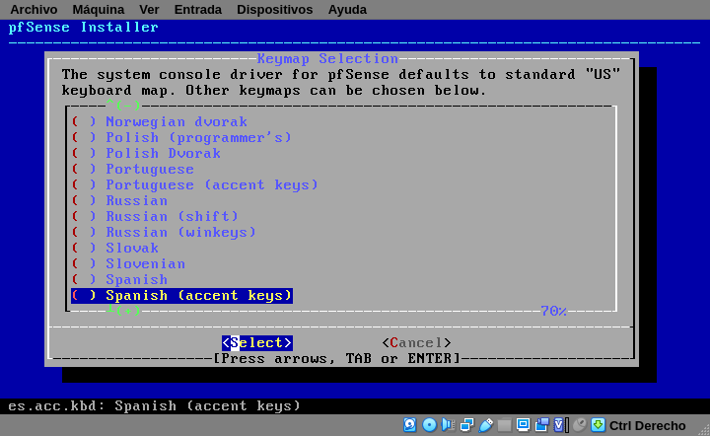
Task: Open the Máquina menu
Action: (99, 10)
